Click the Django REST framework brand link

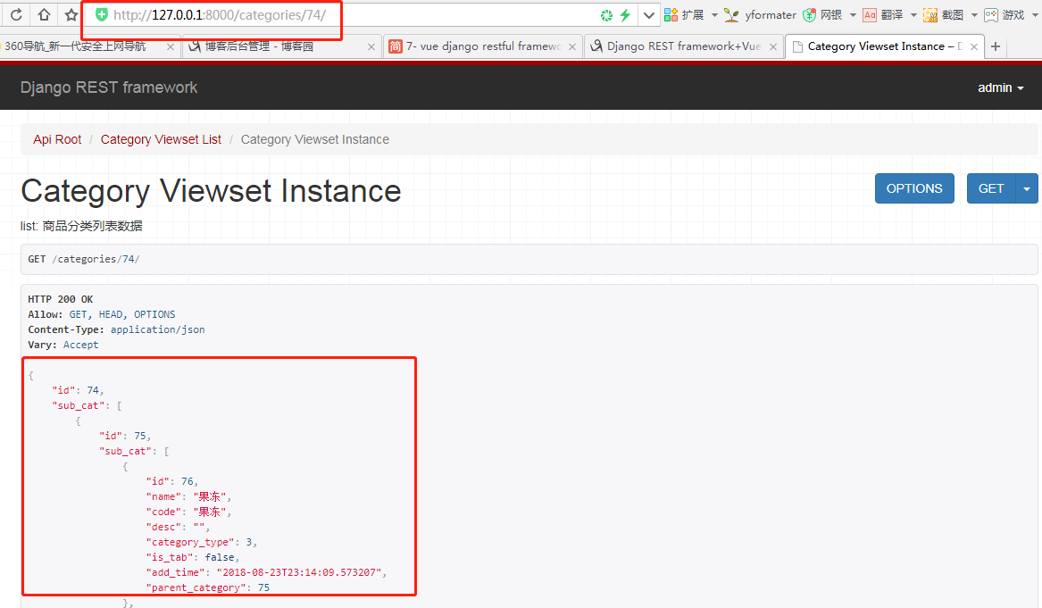[109, 87]
